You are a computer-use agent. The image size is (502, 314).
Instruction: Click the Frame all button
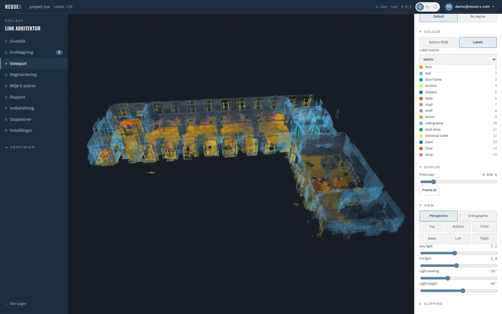(429, 190)
